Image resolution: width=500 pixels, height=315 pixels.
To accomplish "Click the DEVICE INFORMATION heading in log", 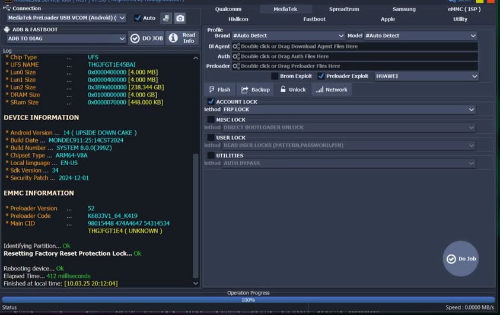I will click(x=41, y=117).
